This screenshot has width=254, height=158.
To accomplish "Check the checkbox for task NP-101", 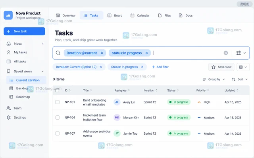I will [x=57, y=102].
